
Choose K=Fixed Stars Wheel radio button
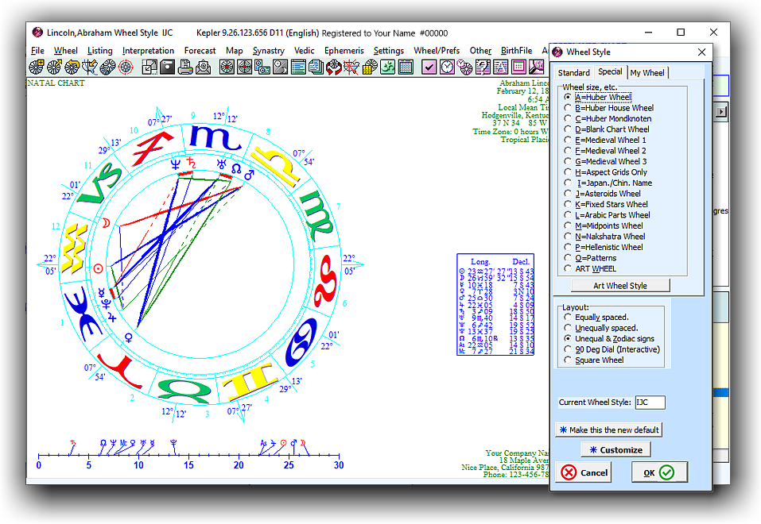[567, 204]
